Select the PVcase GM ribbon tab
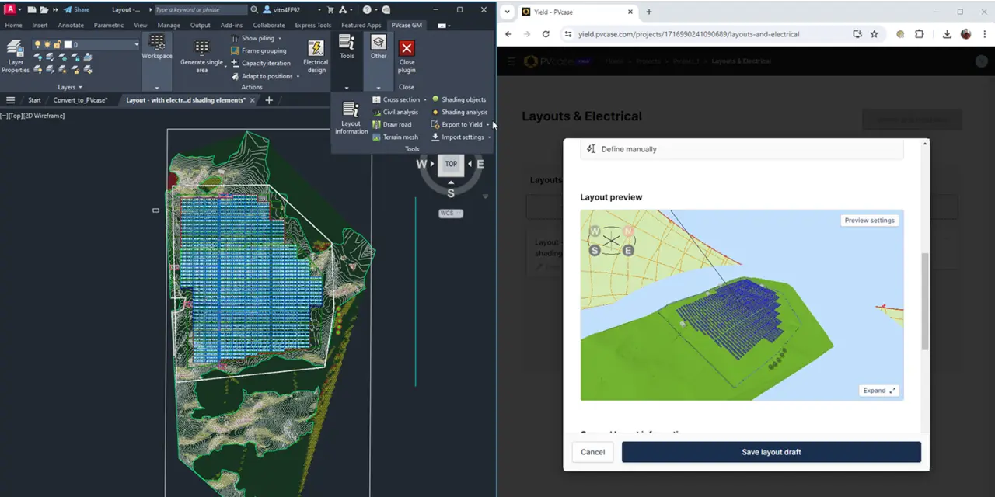 (407, 25)
